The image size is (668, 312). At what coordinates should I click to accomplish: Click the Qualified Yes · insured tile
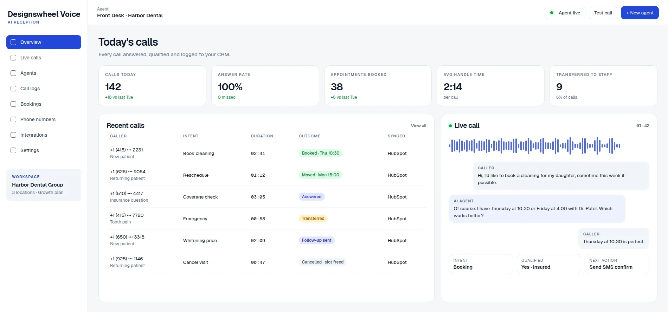click(x=549, y=264)
